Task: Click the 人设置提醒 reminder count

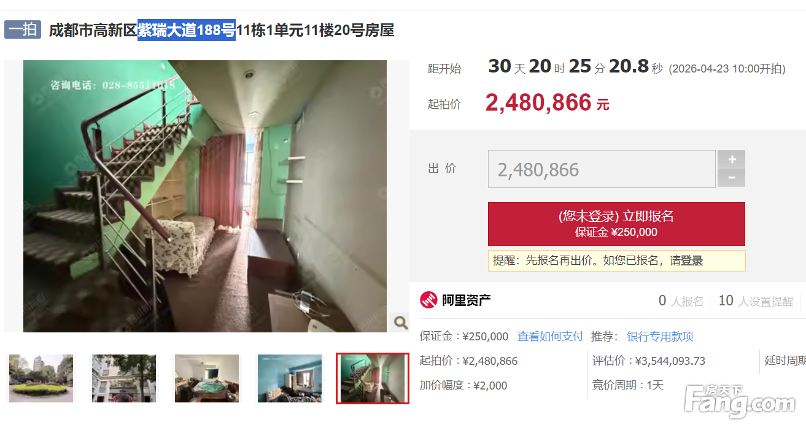Action: [756, 301]
